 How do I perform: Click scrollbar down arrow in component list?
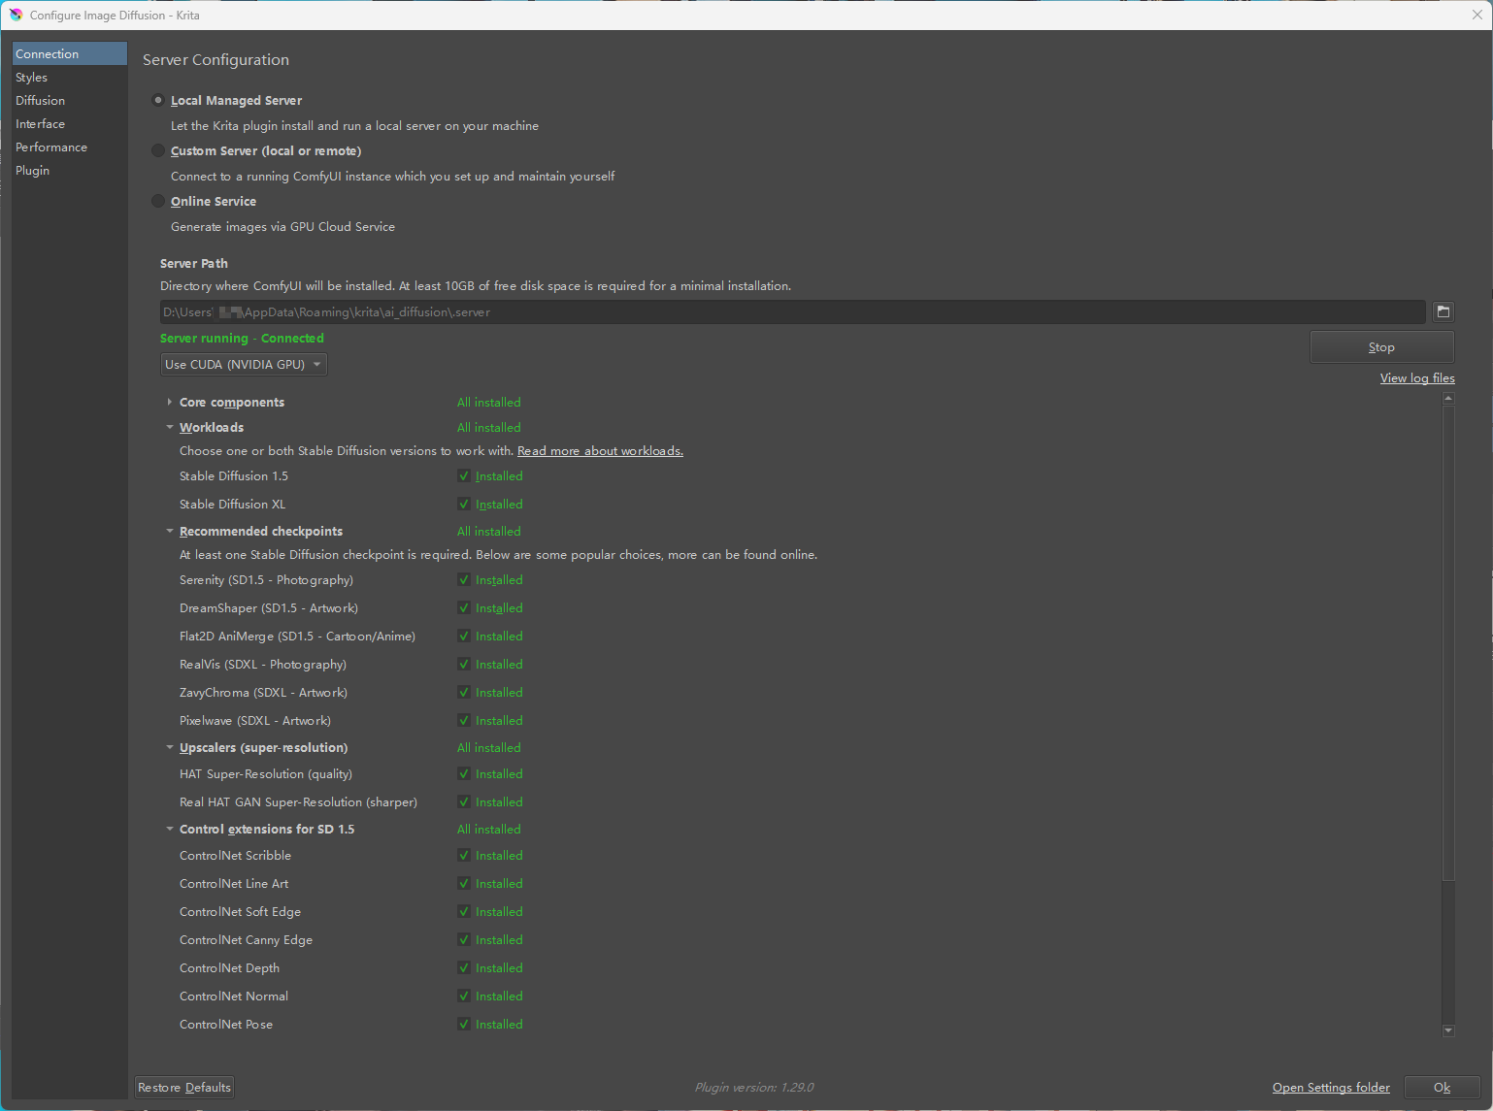[1448, 1030]
